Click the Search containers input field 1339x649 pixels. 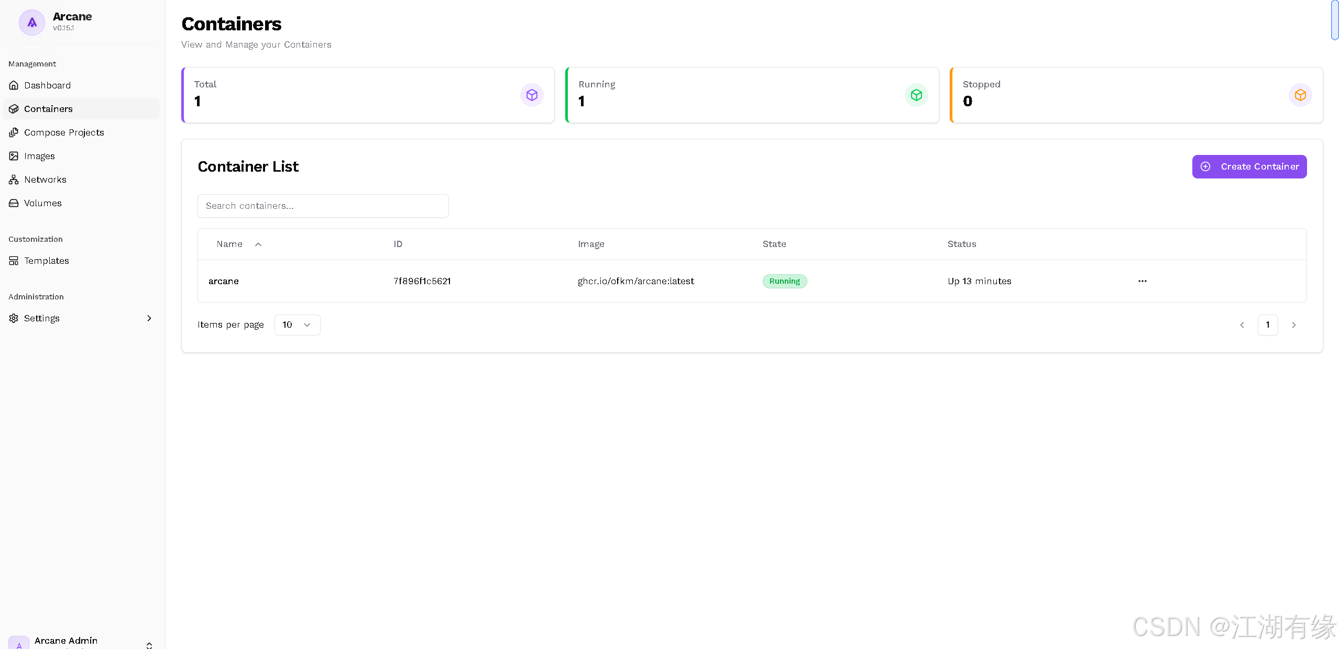point(323,206)
